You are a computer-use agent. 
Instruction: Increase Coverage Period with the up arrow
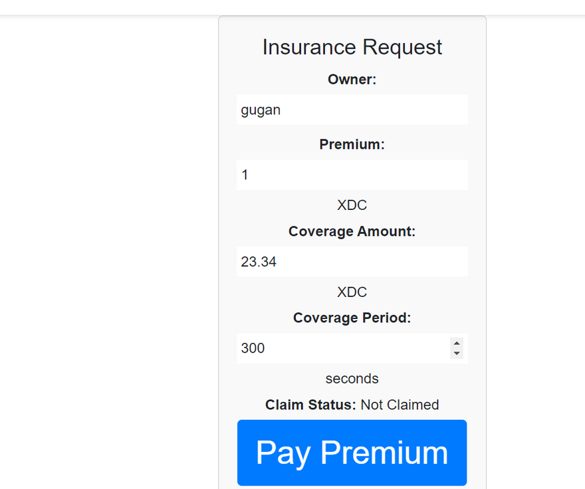pyautogui.click(x=457, y=343)
